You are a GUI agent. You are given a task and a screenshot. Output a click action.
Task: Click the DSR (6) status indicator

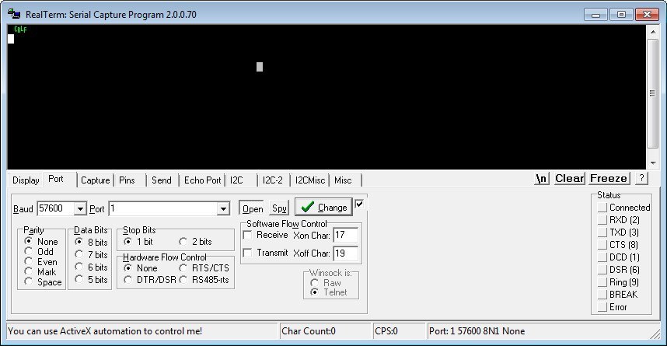[602, 269]
